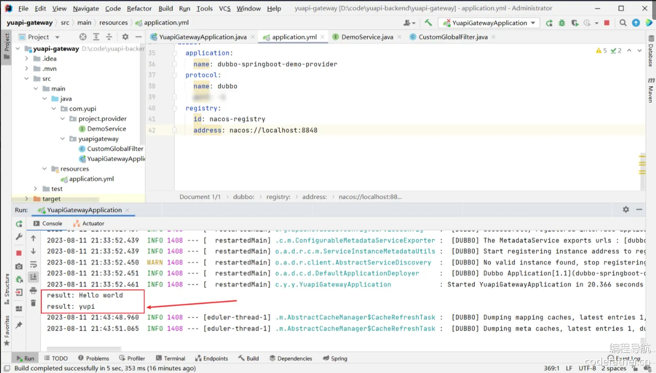Stop the application with the top toolbar red square

(x=607, y=23)
